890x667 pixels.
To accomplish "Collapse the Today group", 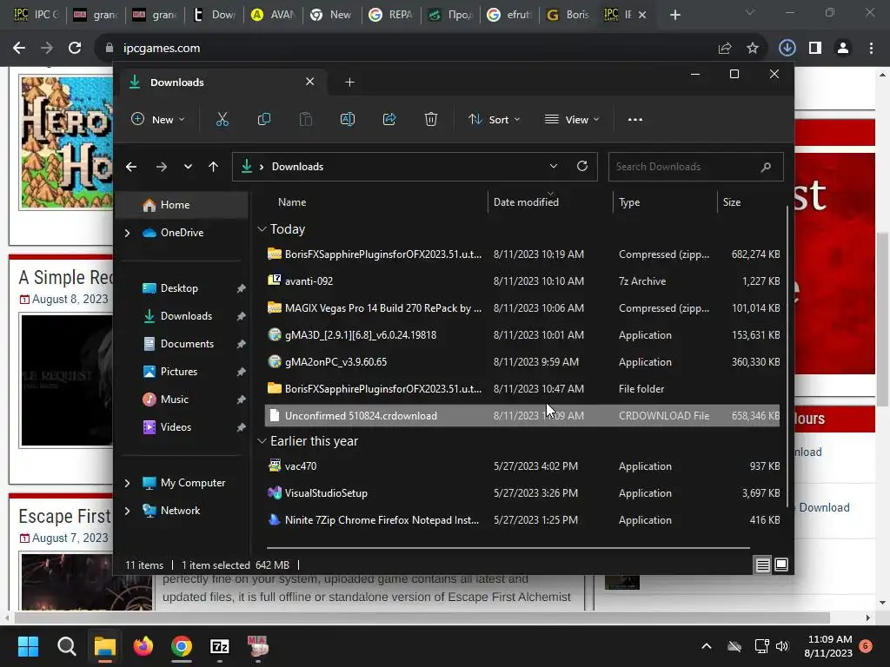I will coord(262,229).
